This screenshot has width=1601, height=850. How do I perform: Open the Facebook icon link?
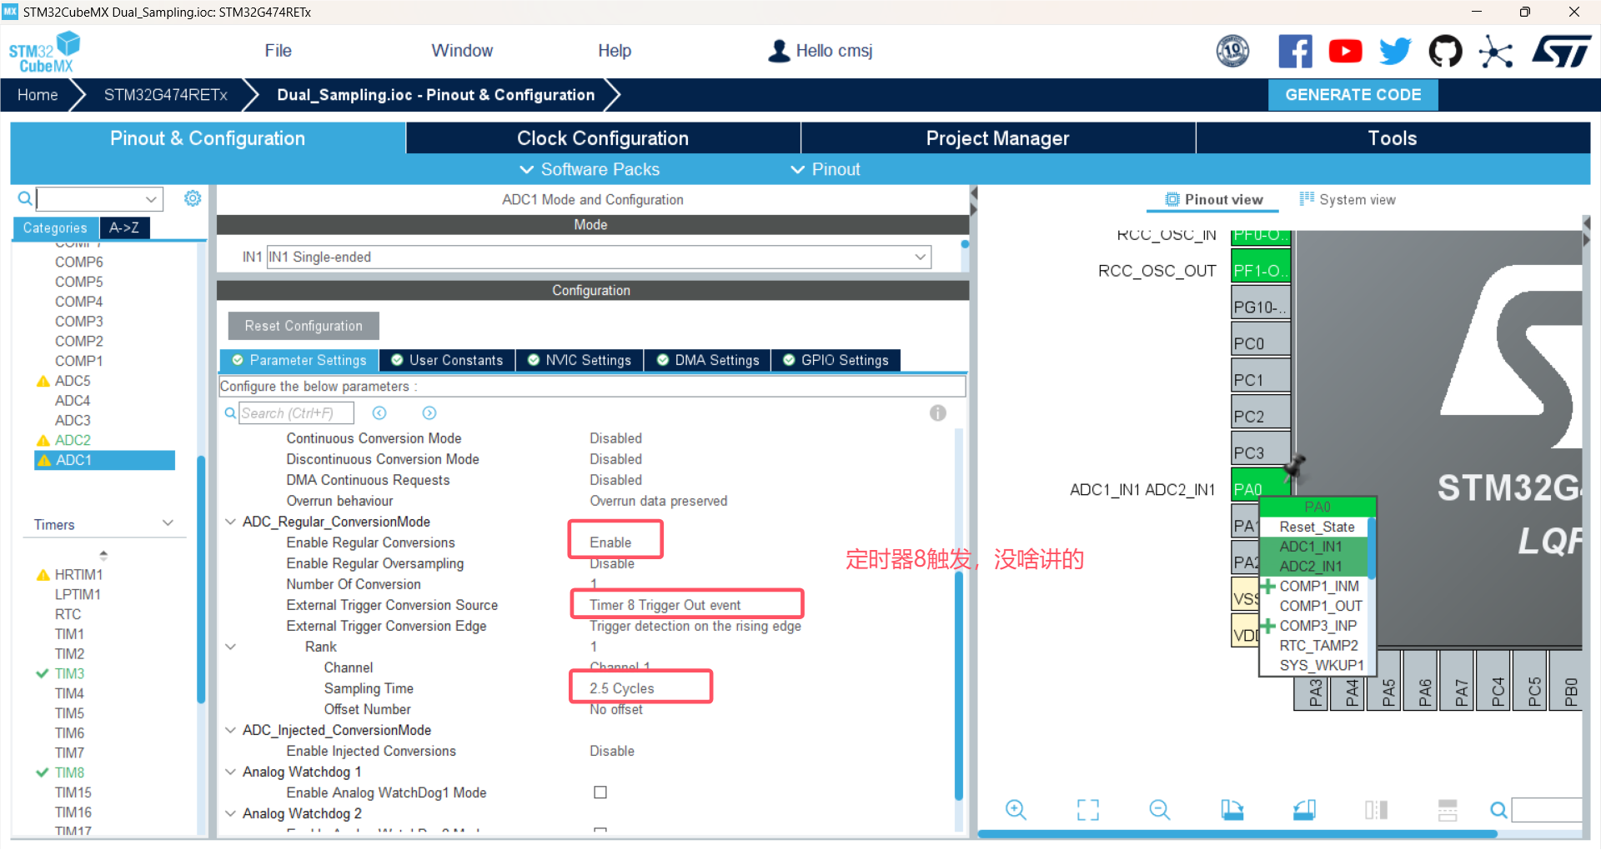pos(1295,52)
